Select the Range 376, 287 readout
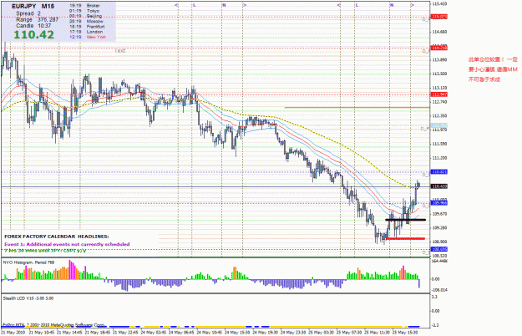The height and width of the screenshot is (336, 522). pos(37,20)
